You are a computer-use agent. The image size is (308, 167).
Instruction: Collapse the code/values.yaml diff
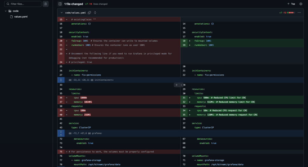tap(62, 13)
